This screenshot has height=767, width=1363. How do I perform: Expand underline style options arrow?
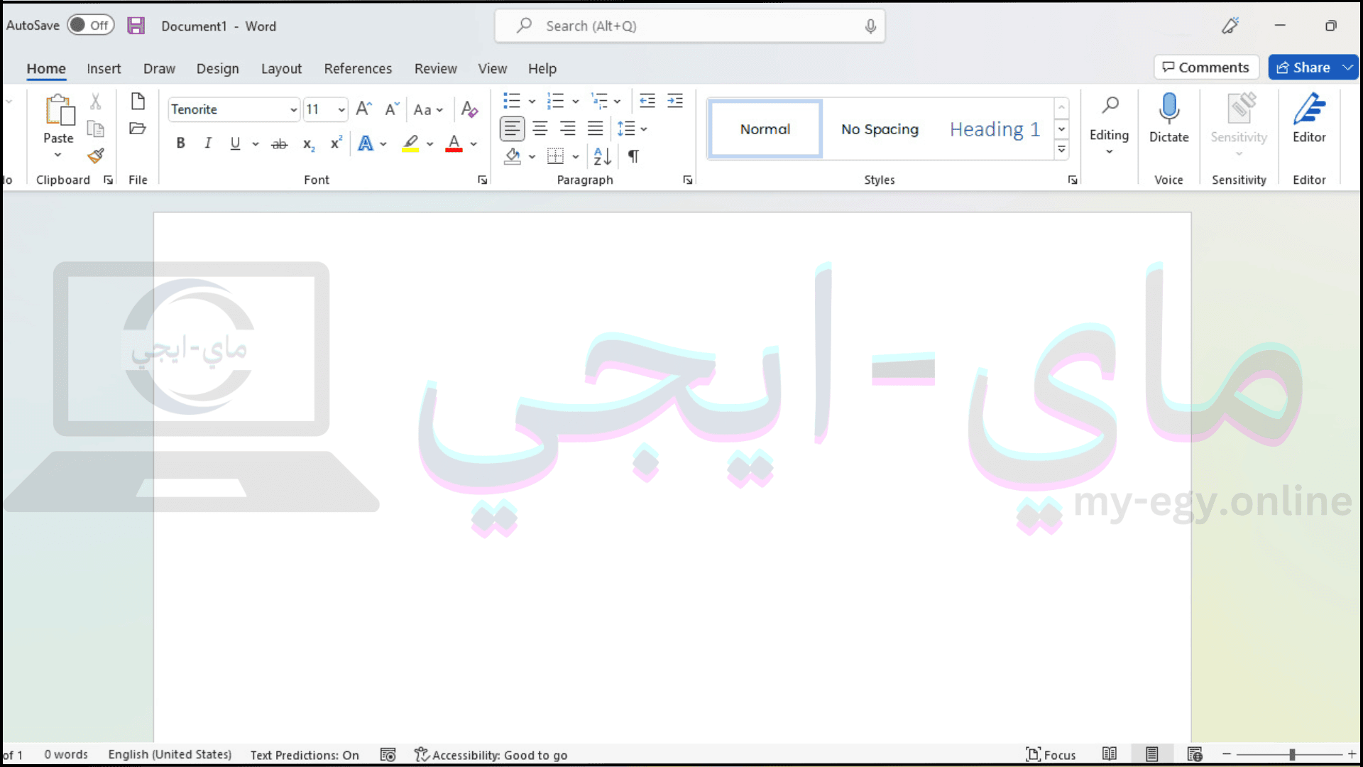tap(256, 144)
